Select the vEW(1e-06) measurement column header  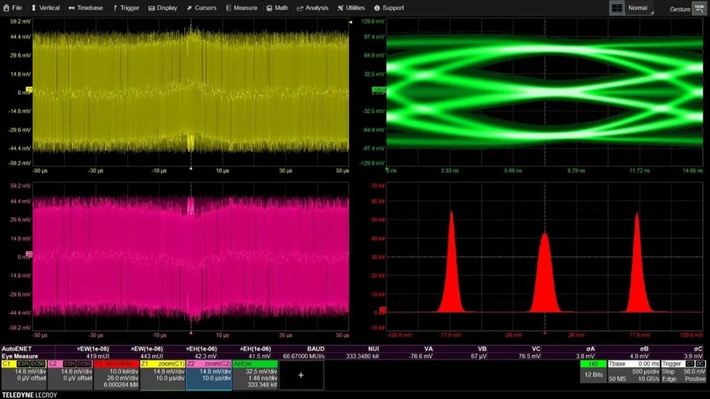93,349
